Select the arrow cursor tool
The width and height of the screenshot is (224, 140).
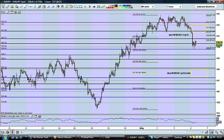tap(3, 7)
